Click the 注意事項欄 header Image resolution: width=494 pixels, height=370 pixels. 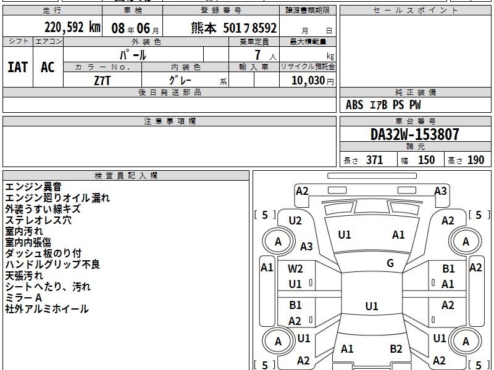tap(169, 121)
